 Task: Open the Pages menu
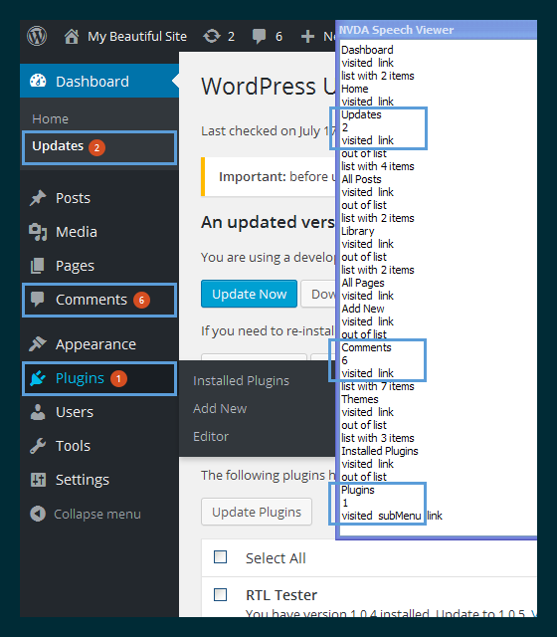click(76, 266)
